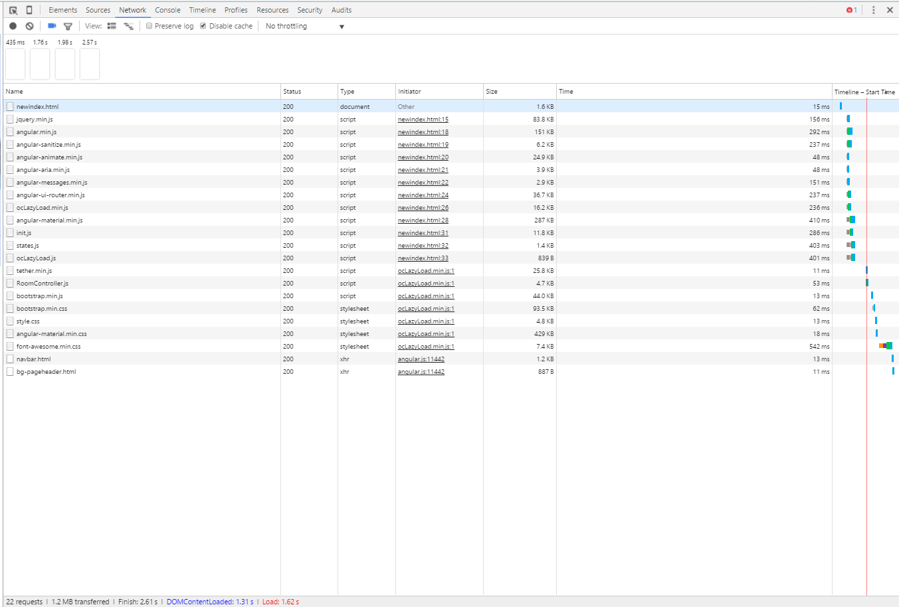Sort by the Status column header
899x607 pixels.
[x=309, y=92]
